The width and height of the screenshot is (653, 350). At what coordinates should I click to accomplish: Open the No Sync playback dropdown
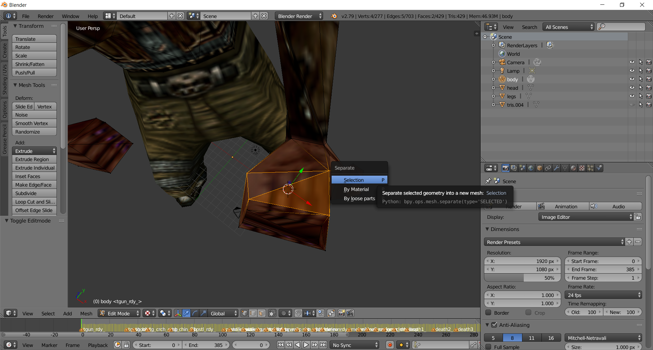[354, 345]
